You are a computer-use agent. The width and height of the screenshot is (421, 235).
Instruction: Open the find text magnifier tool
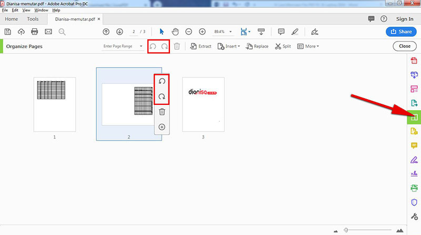pyautogui.click(x=62, y=32)
